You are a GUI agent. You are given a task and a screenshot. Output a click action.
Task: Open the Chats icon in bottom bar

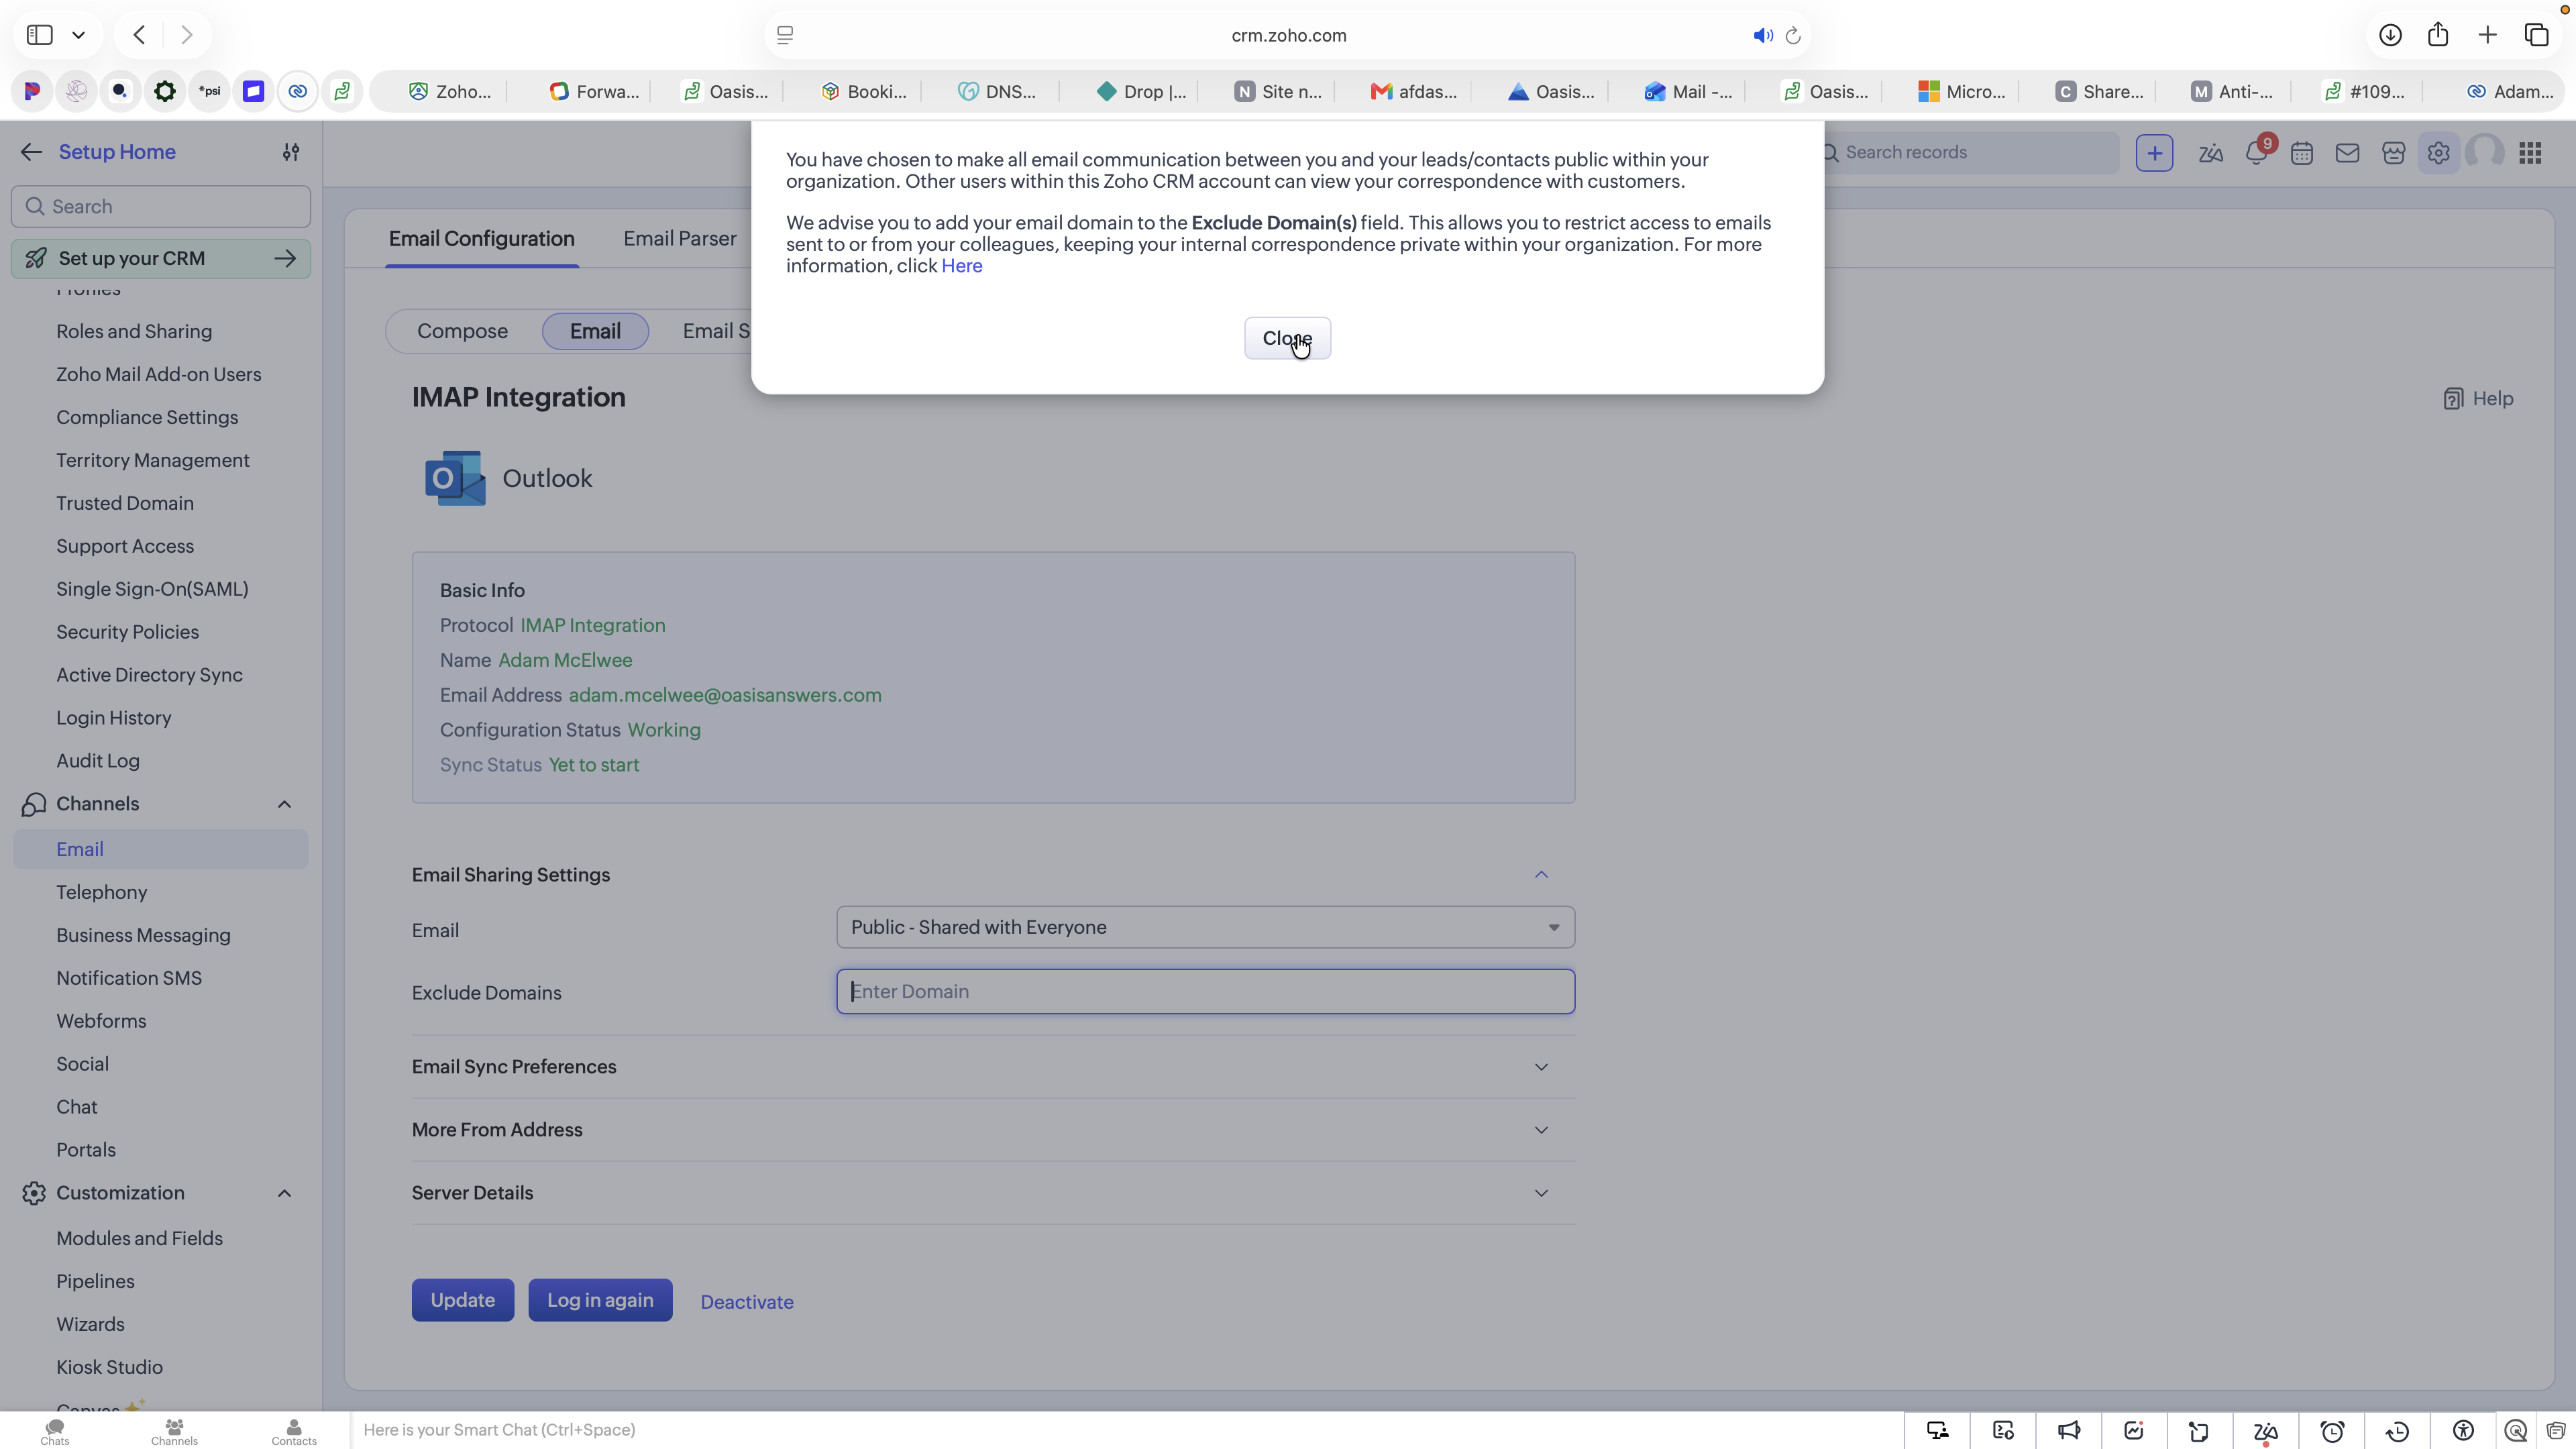click(55, 1432)
